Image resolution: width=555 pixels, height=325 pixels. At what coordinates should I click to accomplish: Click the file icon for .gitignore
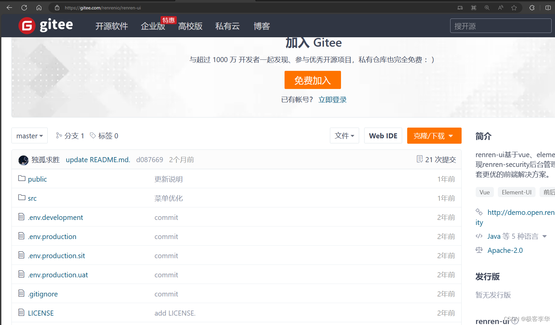(22, 293)
